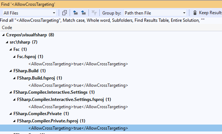Collapse FSharp.Compiler.Interactive.Settings folder node
222x134 pixels.
click(11, 92)
